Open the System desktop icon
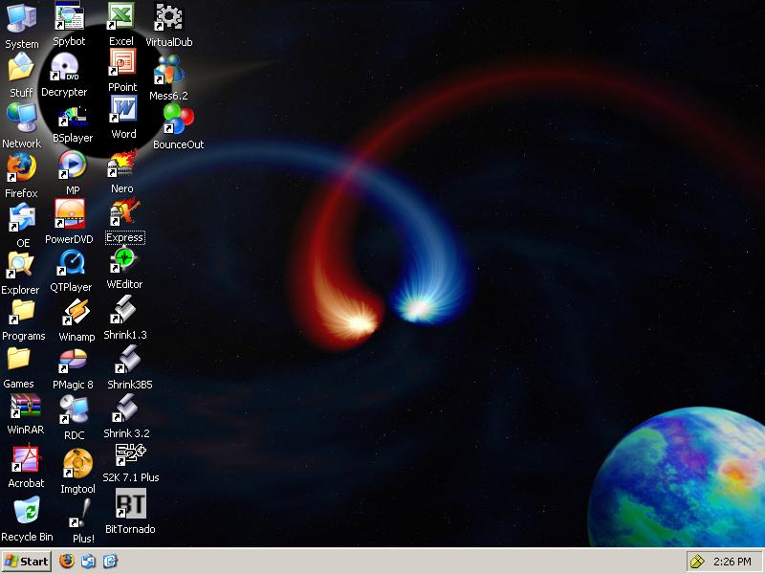 coord(21,18)
